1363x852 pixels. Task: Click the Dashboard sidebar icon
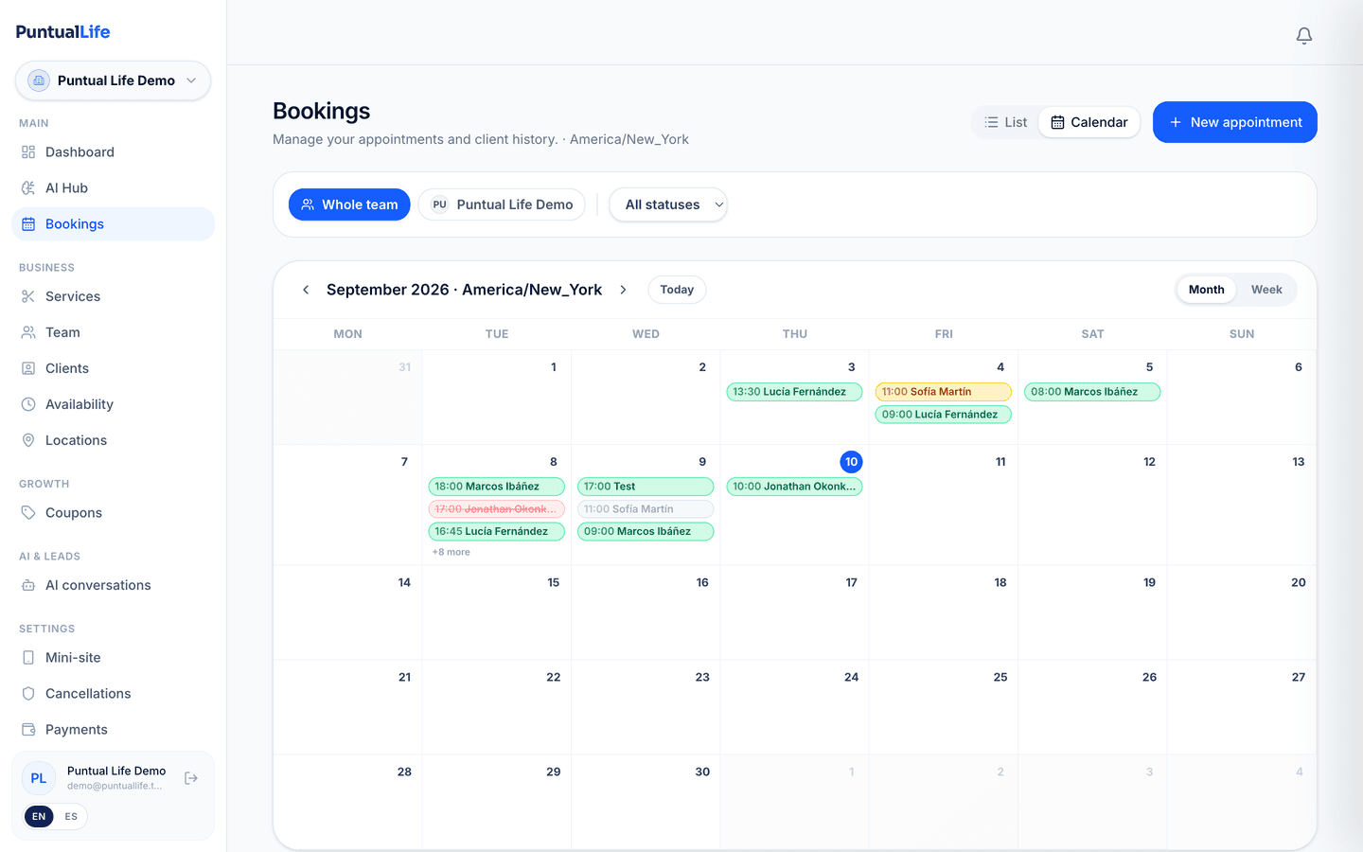pyautogui.click(x=28, y=152)
